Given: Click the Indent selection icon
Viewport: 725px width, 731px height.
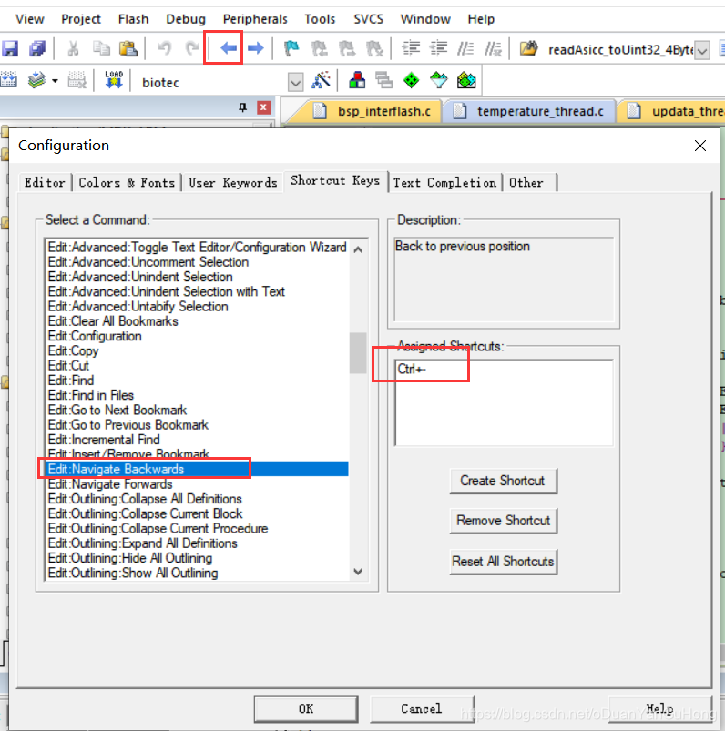Looking at the screenshot, I should point(411,48).
